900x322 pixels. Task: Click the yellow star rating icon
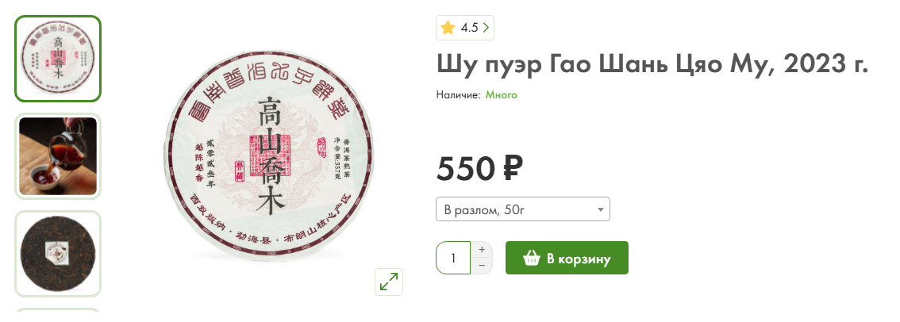point(448,28)
